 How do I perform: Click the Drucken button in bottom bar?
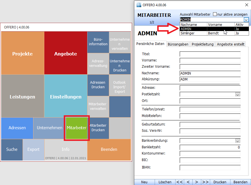click(x=220, y=182)
